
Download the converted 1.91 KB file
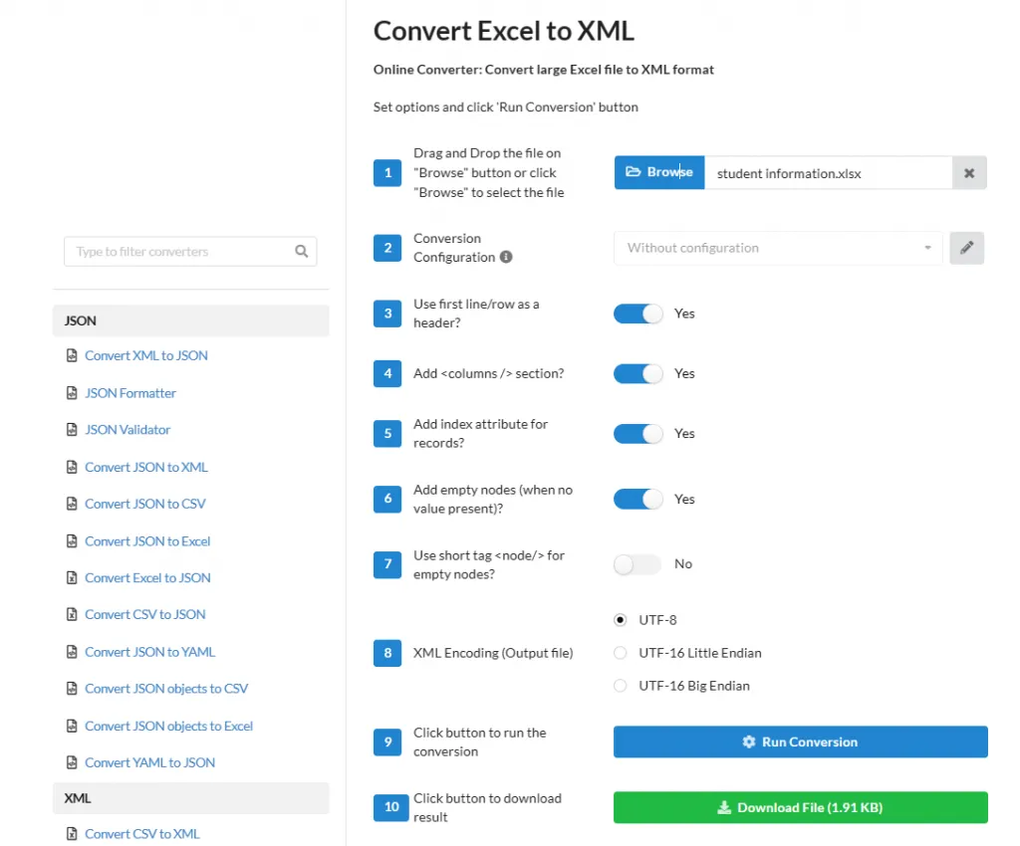coord(800,807)
